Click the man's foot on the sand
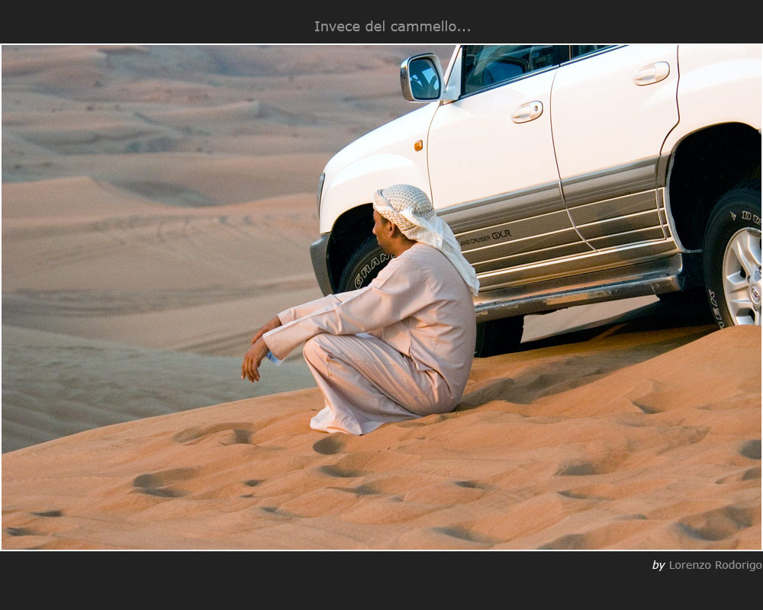The width and height of the screenshot is (763, 610). tap(327, 421)
